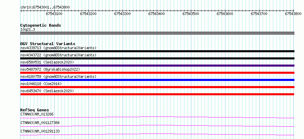
Task: Open variant label nsv6453470 (Sedlazeck2020)
Action: (47, 91)
